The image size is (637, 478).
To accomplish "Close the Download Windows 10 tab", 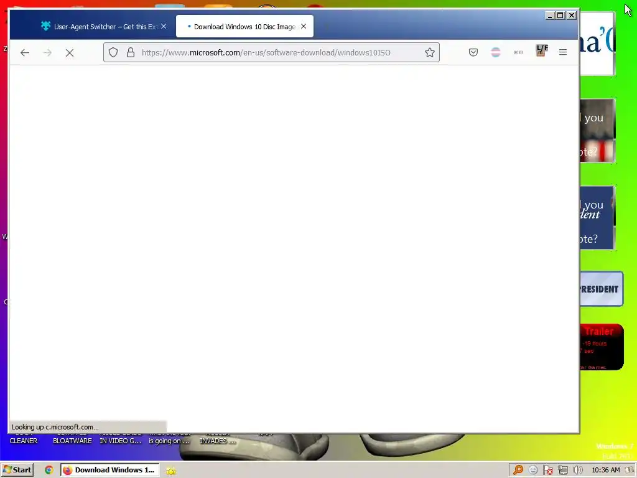I will (304, 26).
